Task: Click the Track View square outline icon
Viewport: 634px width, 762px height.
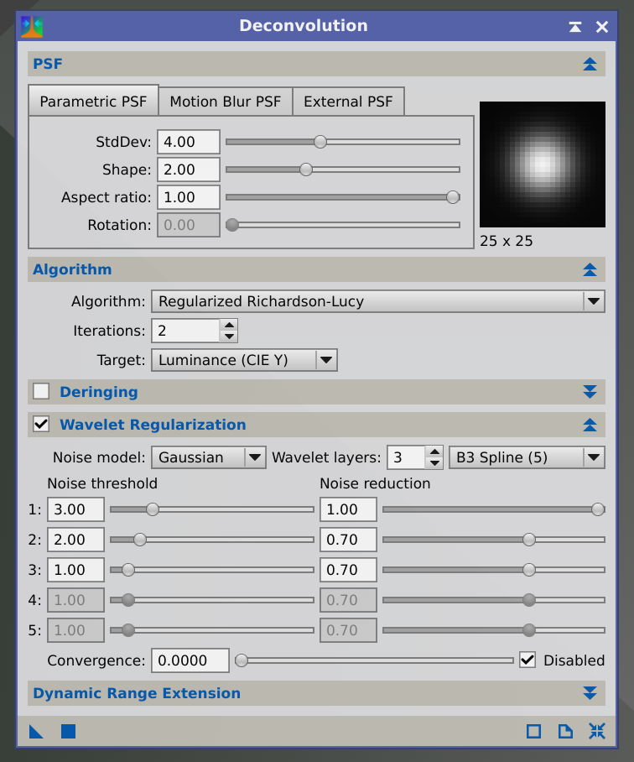Action: pos(533,732)
